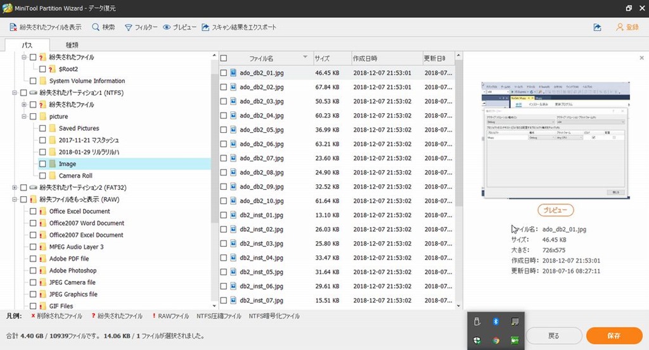The image size is (649, 350).
Task: Tick the Saved Pictures folder checkbox
Action: [x=43, y=128]
